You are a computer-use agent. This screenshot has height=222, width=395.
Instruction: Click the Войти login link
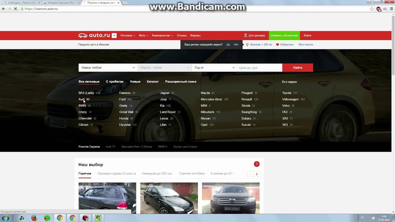[x=307, y=35]
